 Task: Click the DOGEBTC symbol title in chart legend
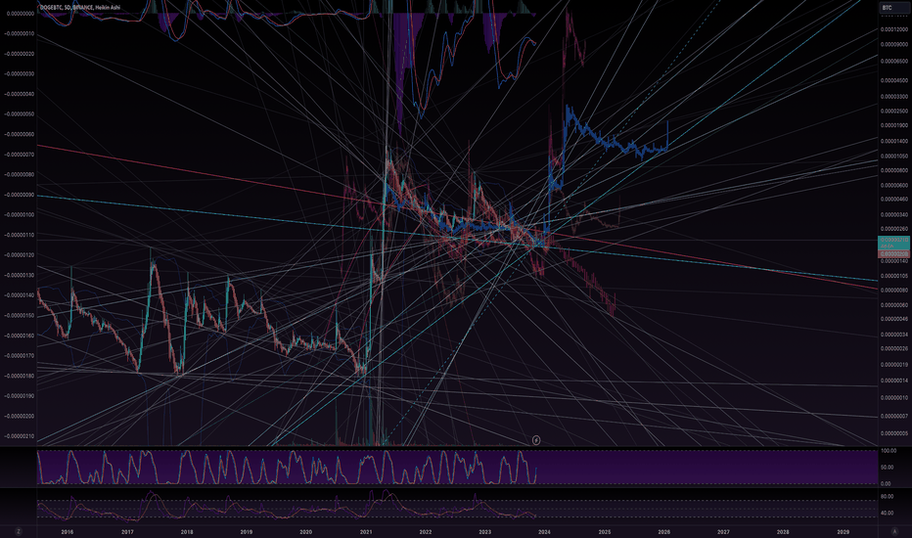[x=51, y=8]
